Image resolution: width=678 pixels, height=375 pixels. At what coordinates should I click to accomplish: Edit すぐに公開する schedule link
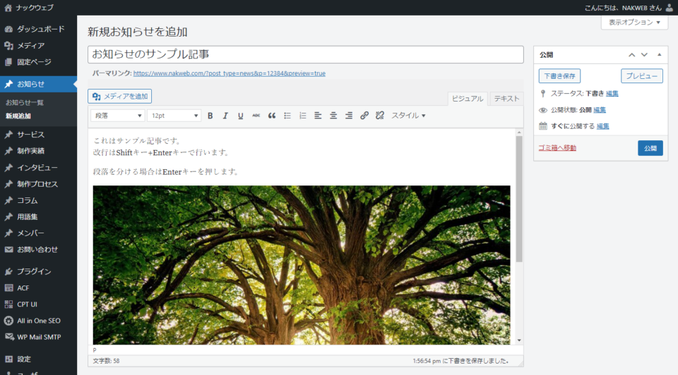tap(602, 126)
